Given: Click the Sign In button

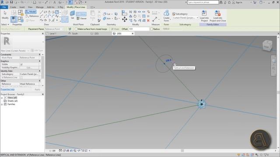Looking at the screenshot, I should (x=237, y=2).
